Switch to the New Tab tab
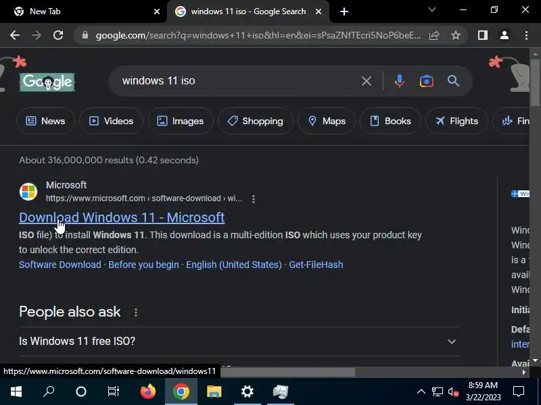Screen dimensions: 541x405 [83, 11]
